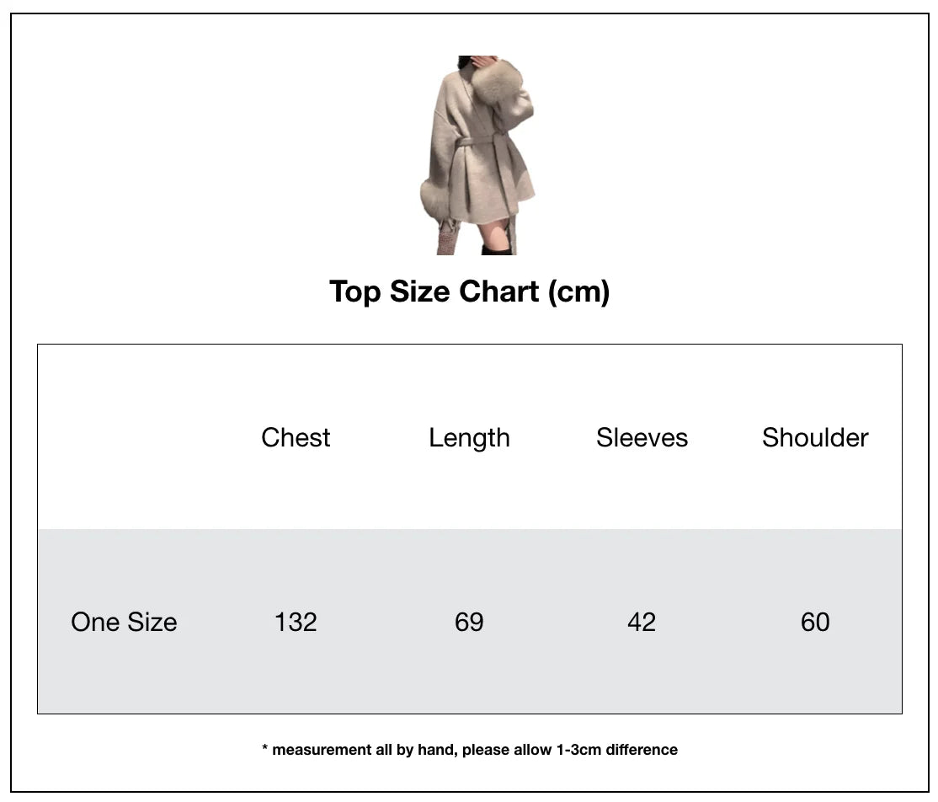
Task: Click the asterisk starting the footnote
Action: pos(264,747)
